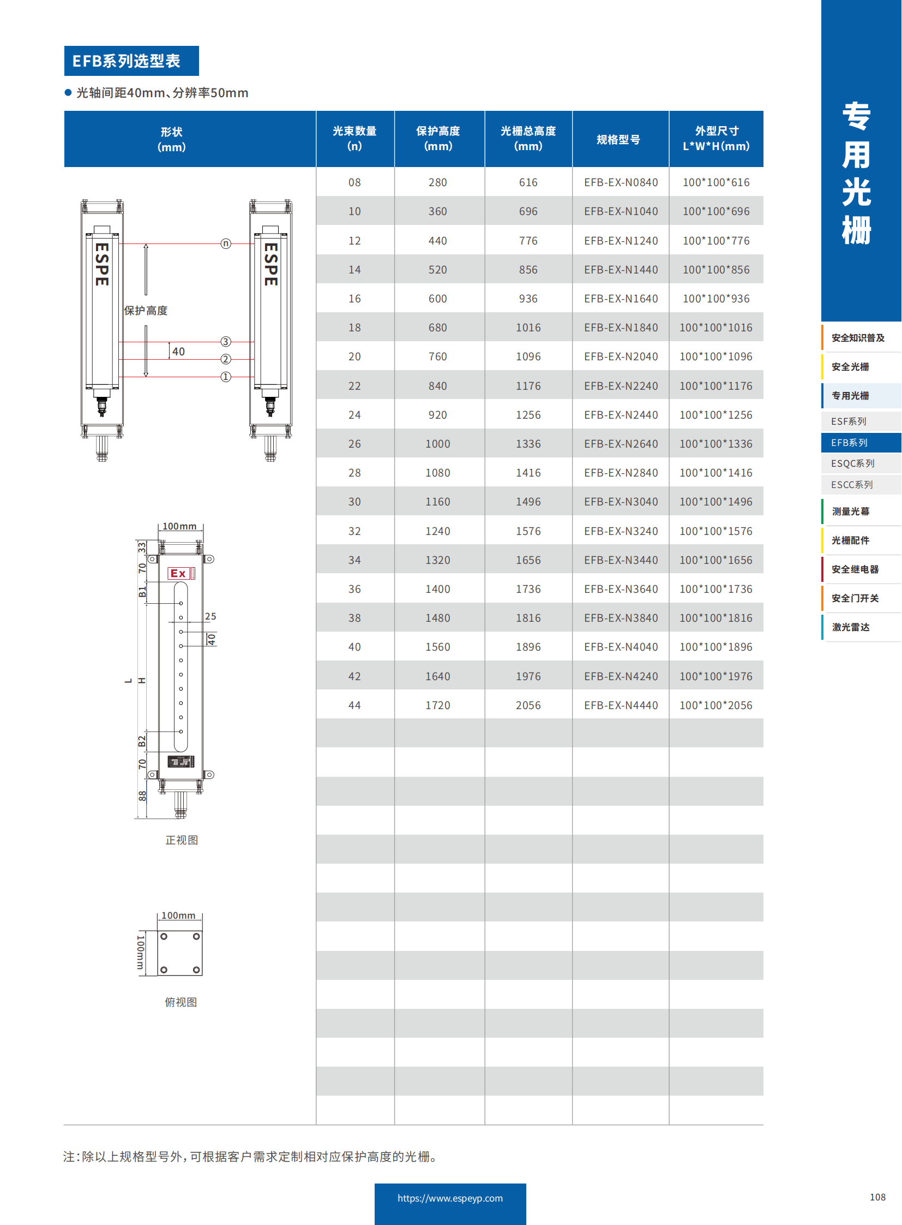Click beam count value 26

355,444
